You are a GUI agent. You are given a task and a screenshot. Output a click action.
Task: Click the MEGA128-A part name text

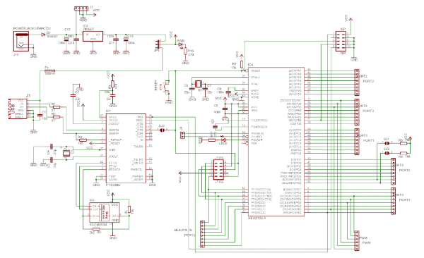(257, 218)
